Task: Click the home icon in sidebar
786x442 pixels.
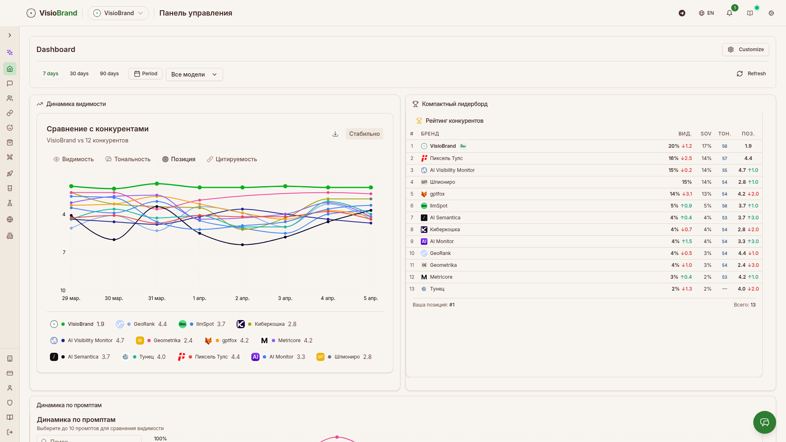Action: [10, 69]
